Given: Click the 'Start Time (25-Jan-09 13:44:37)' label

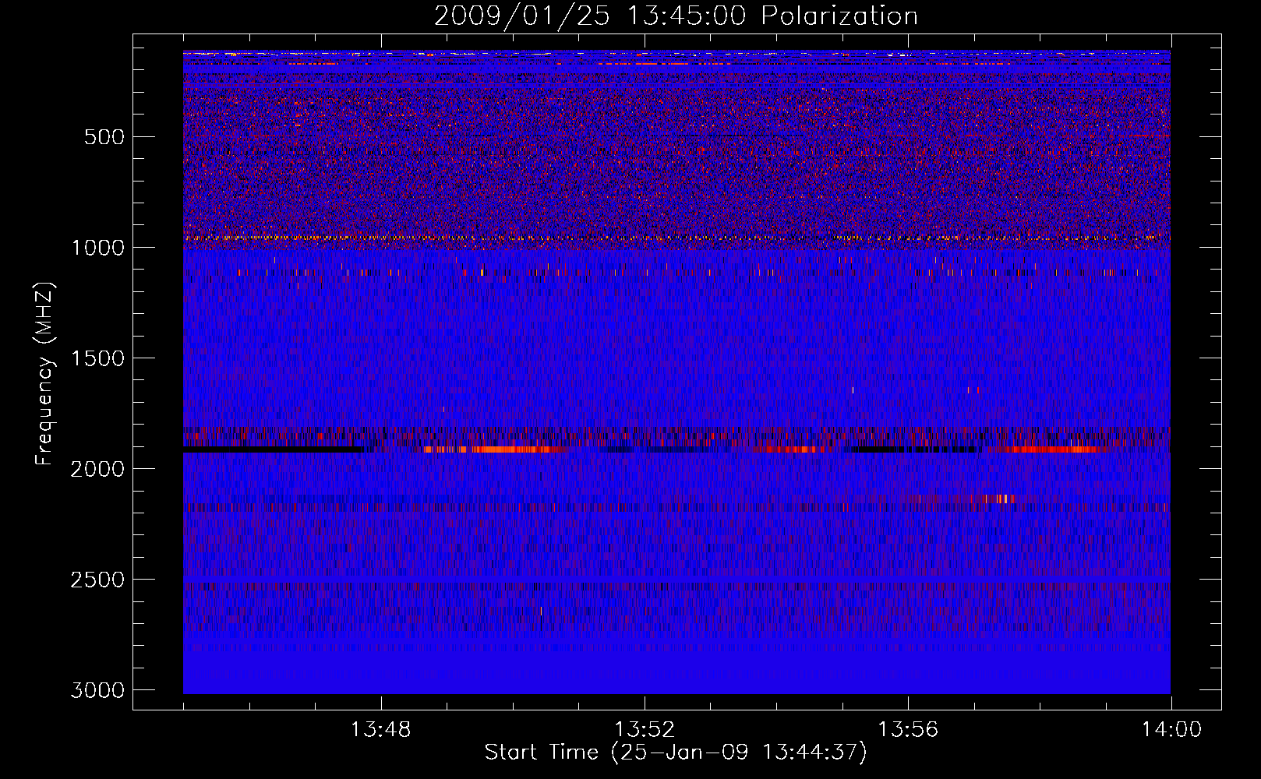Looking at the screenshot, I should 676,753.
